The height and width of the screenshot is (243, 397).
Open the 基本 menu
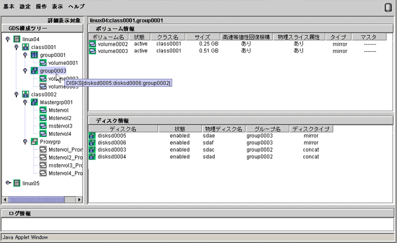(x=10, y=7)
